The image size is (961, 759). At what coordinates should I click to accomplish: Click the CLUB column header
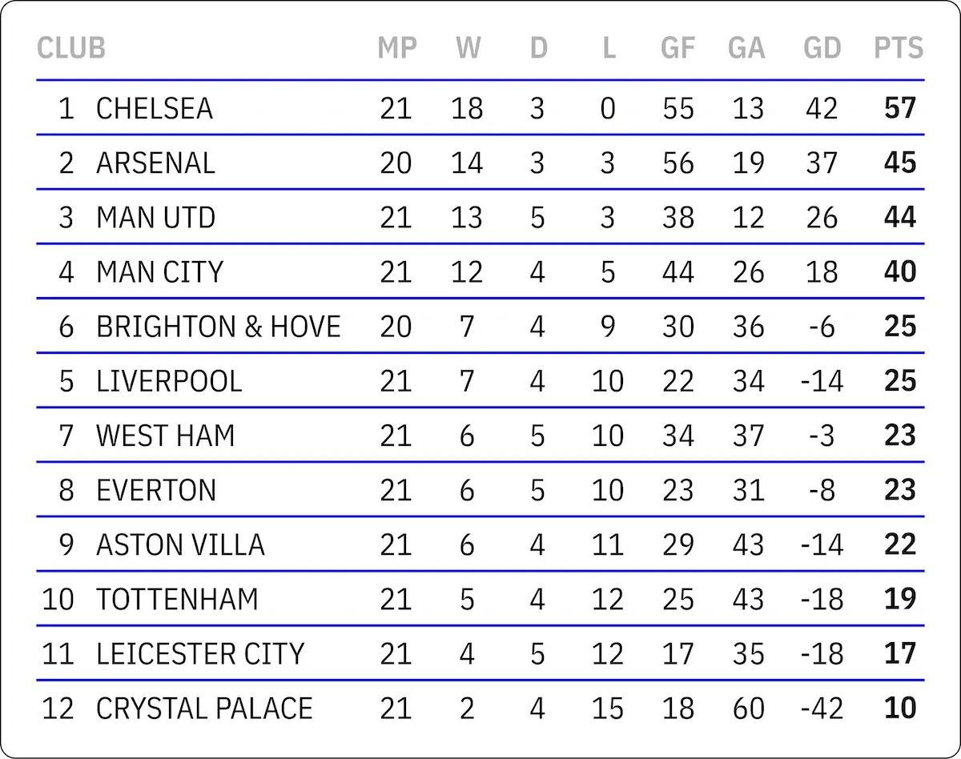coord(71,48)
